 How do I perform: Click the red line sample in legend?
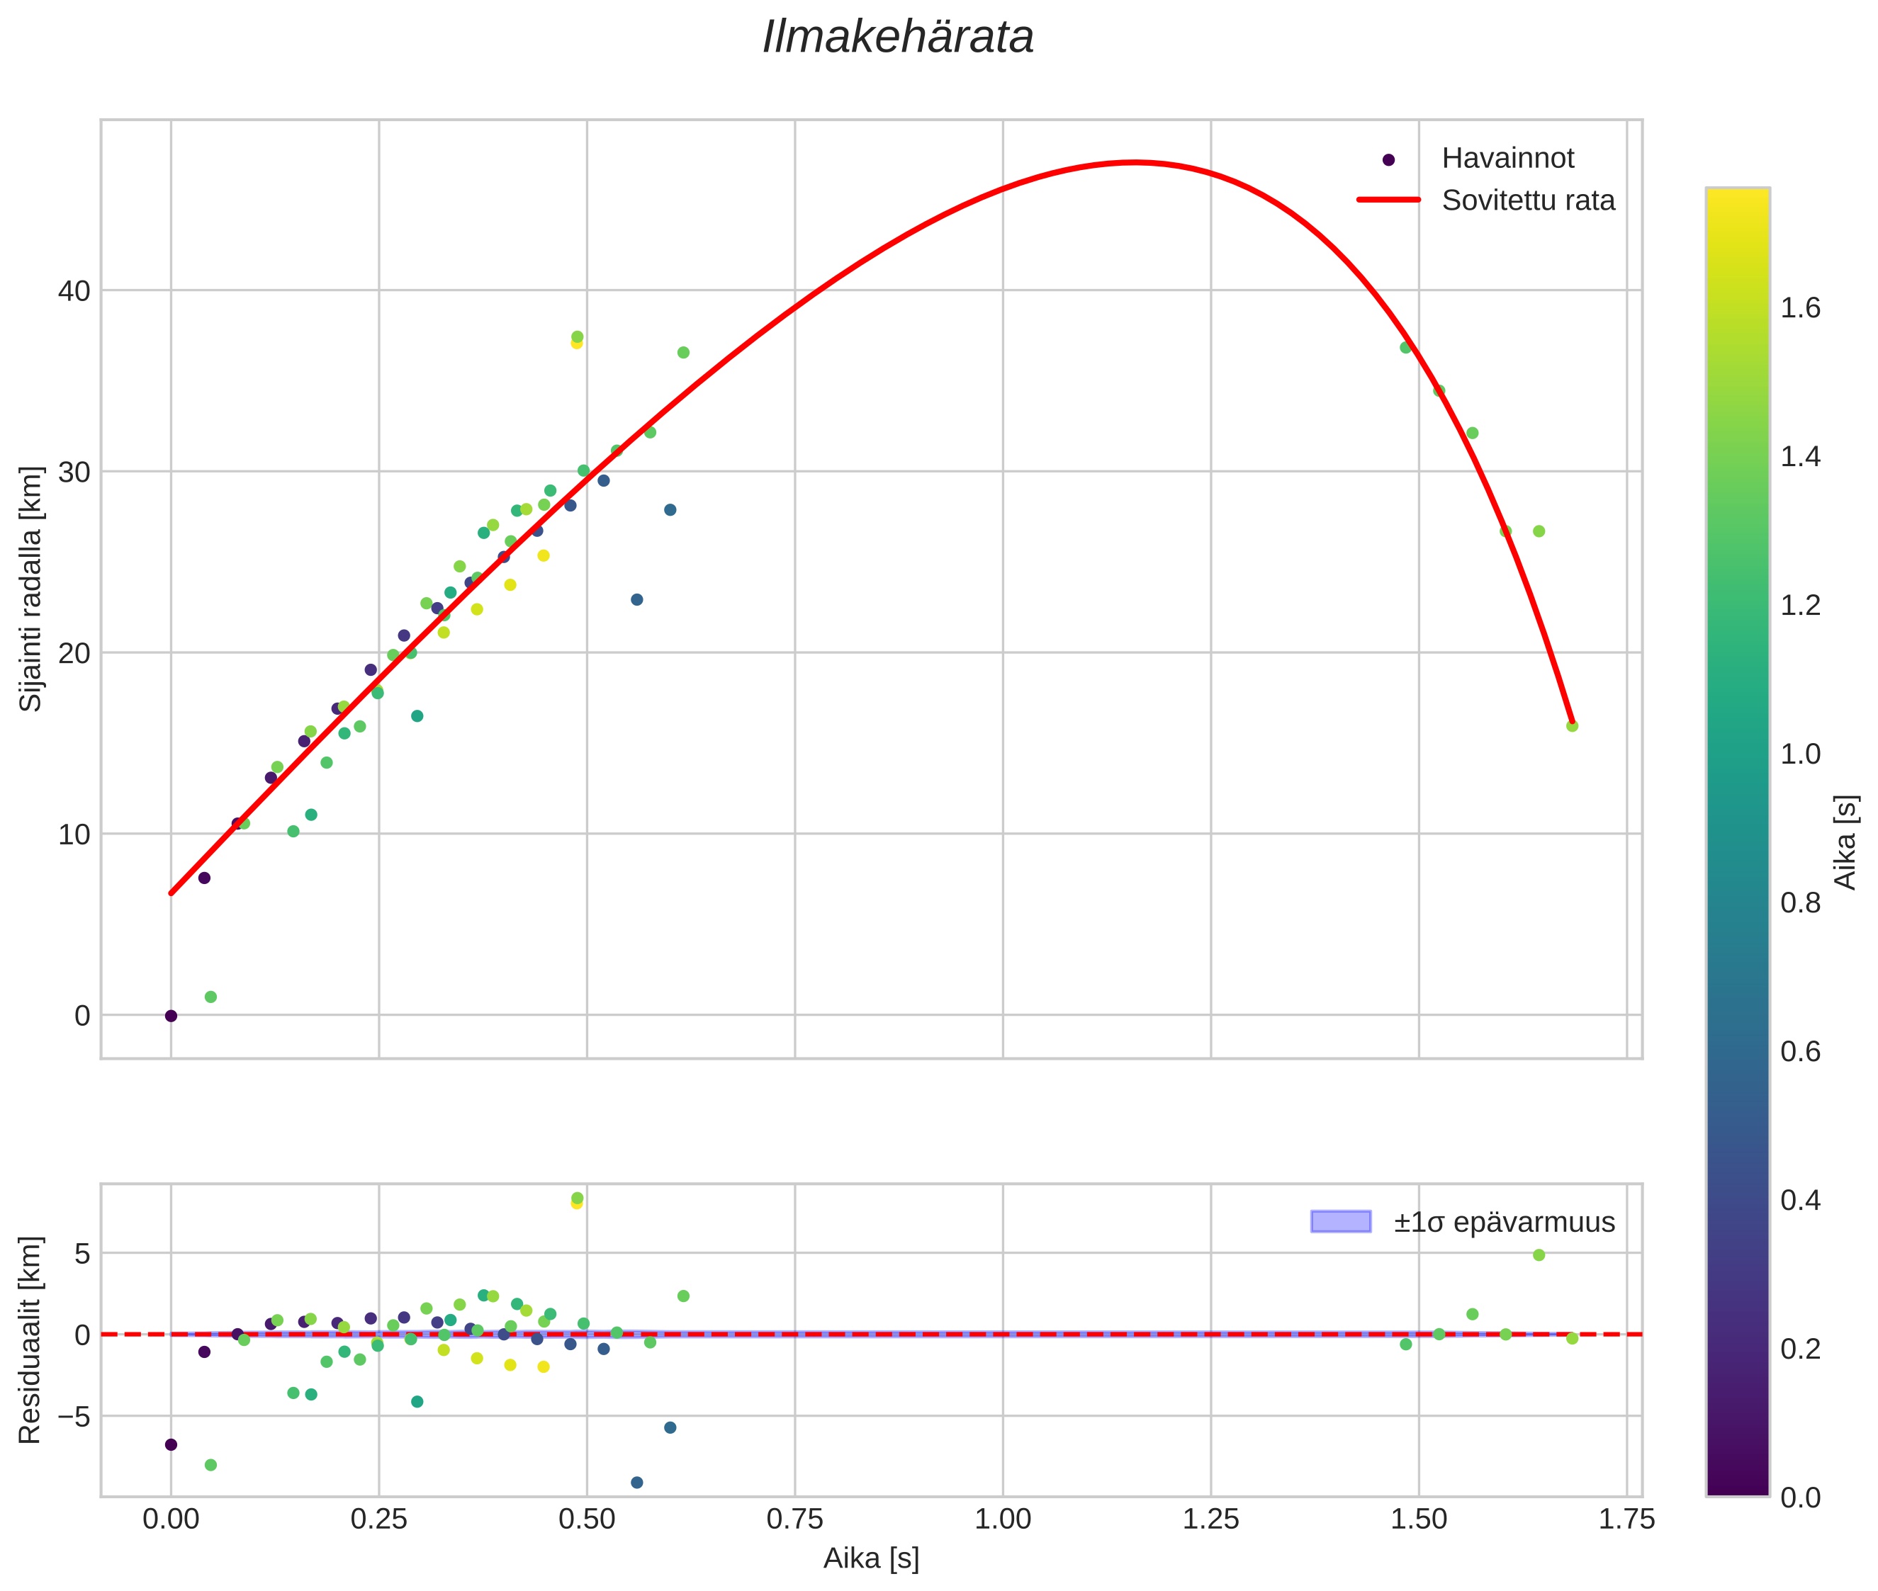click(x=1389, y=199)
